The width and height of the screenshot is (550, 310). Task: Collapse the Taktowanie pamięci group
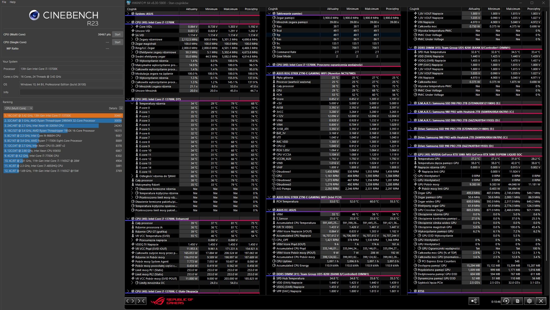(x=269, y=14)
